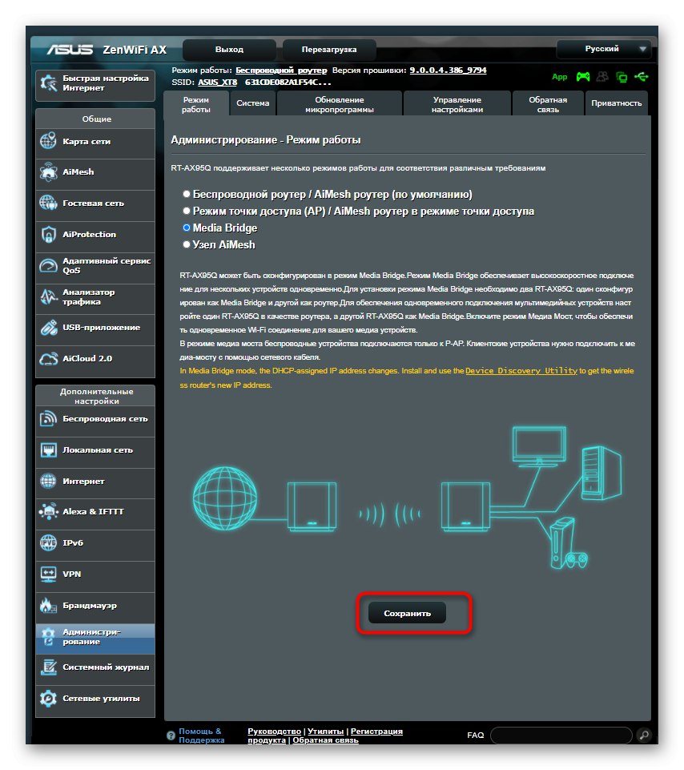Switch to the Обратная связь tab
The width and height of the screenshot is (684, 770).
(548, 104)
